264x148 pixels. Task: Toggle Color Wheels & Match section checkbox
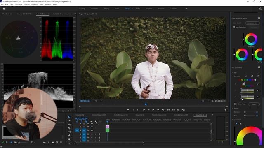(259, 18)
